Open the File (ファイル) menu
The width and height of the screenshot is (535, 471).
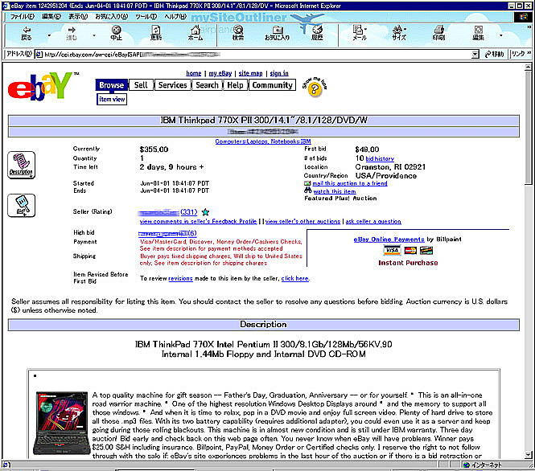(x=23, y=17)
